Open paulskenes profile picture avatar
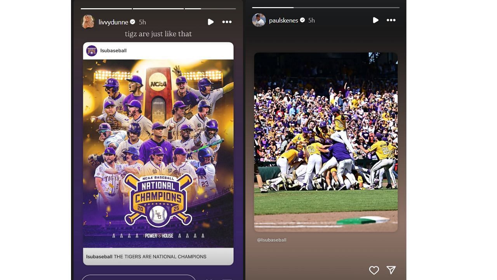 pyautogui.click(x=259, y=20)
